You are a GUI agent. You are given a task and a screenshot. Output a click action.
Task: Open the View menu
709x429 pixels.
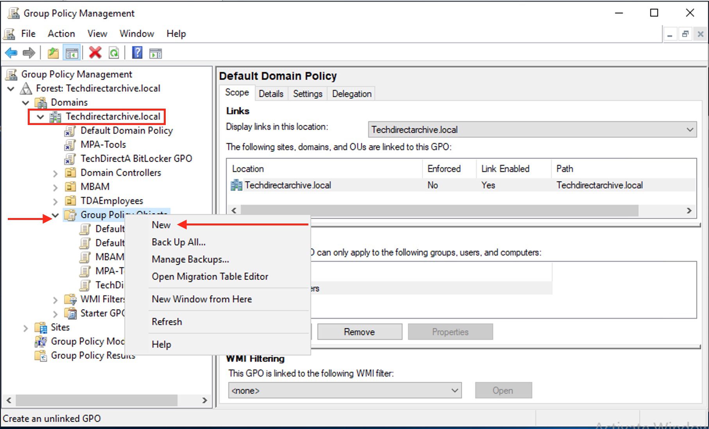tap(97, 34)
